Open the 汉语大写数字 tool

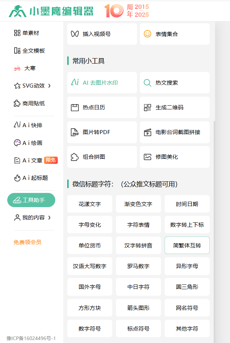coord(90,266)
